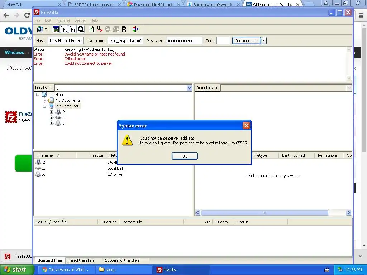This screenshot has width=367, height=275.
Task: Click the warning icon in the dialog
Action: coord(127,140)
